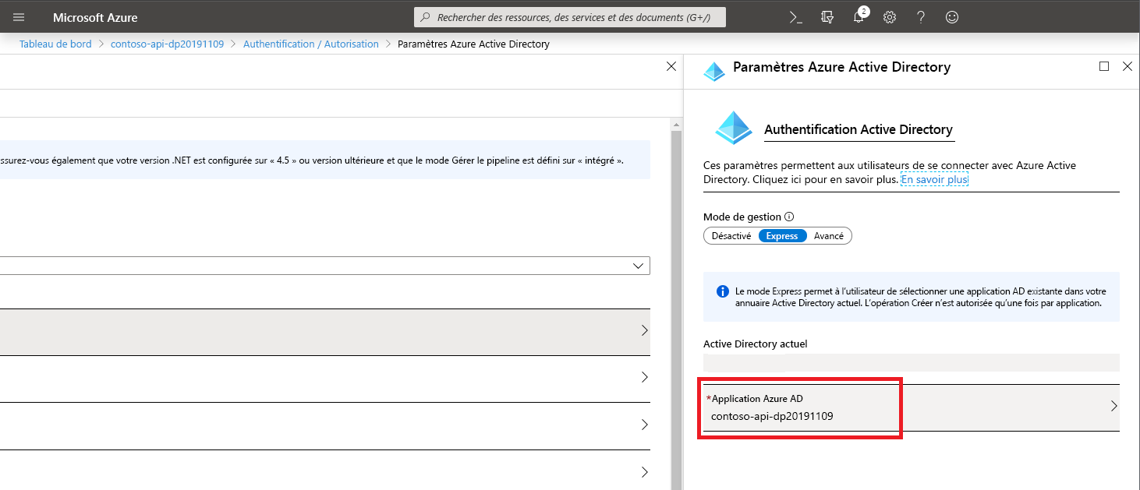The image size is (1140, 490).
Task: Open the portal settings gear
Action: pos(889,16)
